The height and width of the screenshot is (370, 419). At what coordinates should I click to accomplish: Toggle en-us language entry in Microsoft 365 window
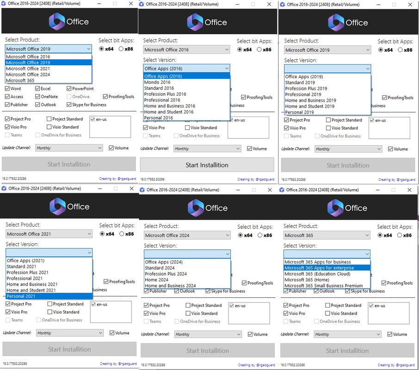(371, 306)
